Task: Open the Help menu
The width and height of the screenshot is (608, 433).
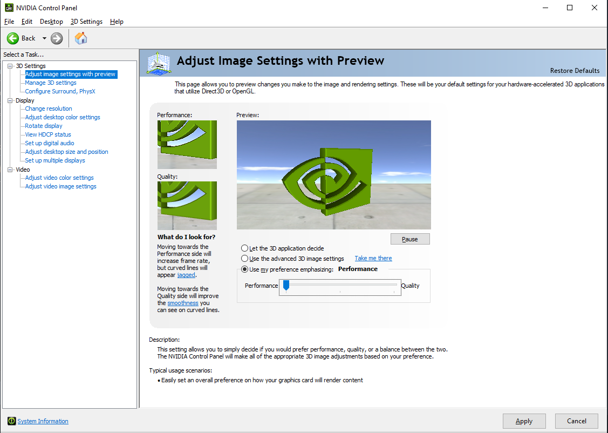Action: pos(117,22)
